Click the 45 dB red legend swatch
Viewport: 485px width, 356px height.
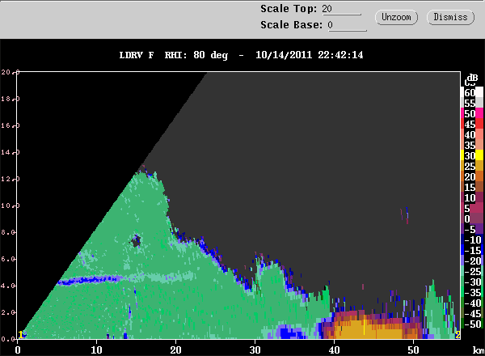[479, 123]
